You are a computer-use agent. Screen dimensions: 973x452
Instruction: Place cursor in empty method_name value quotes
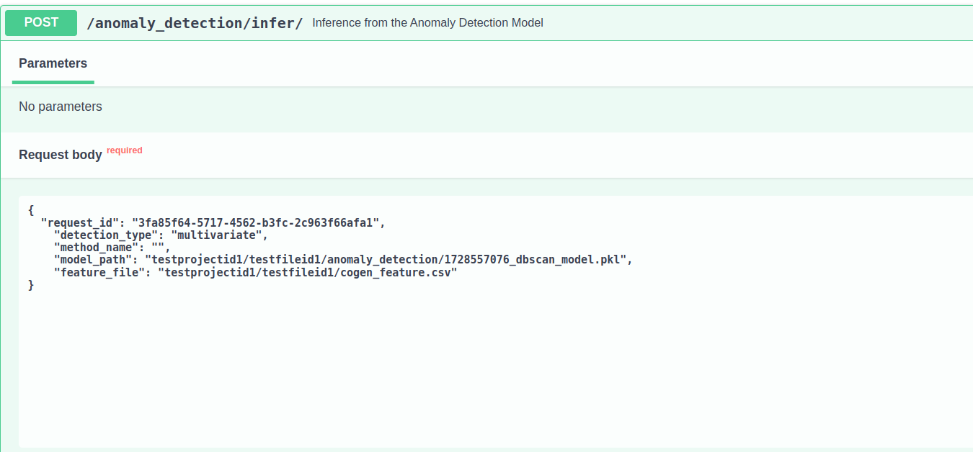[x=158, y=248]
